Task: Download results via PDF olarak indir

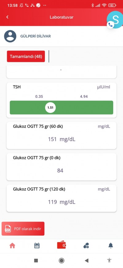Action: click(23, 229)
